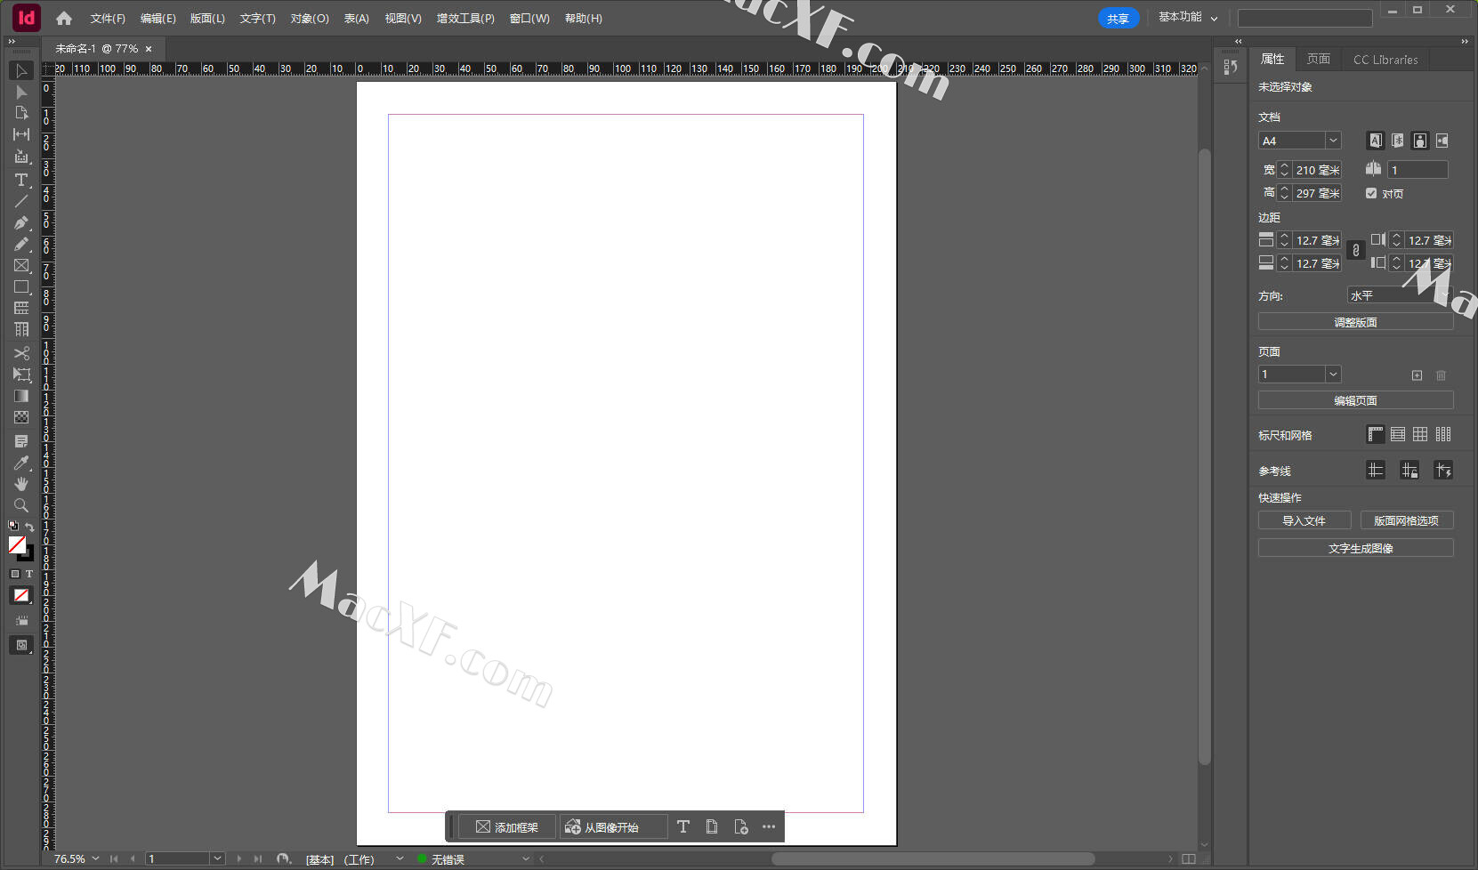
Task: Open the 文件(F) menu
Action: click(x=108, y=18)
